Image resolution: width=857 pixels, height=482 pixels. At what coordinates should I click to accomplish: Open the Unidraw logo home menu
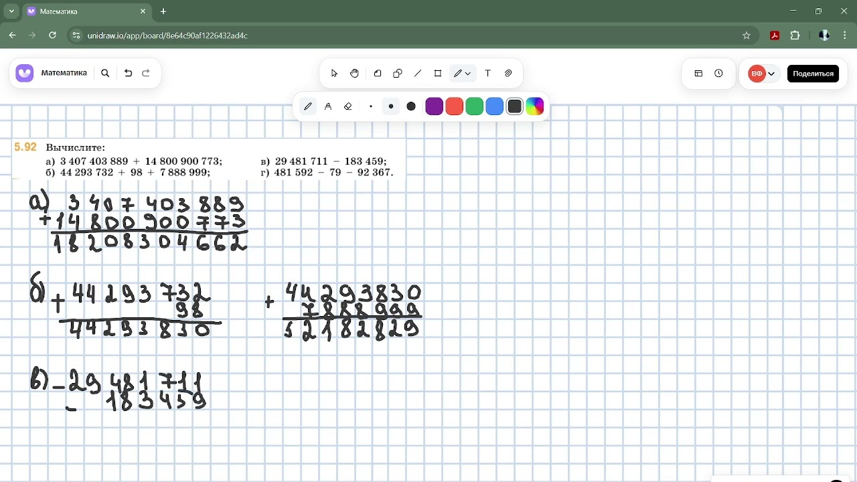pyautogui.click(x=25, y=74)
